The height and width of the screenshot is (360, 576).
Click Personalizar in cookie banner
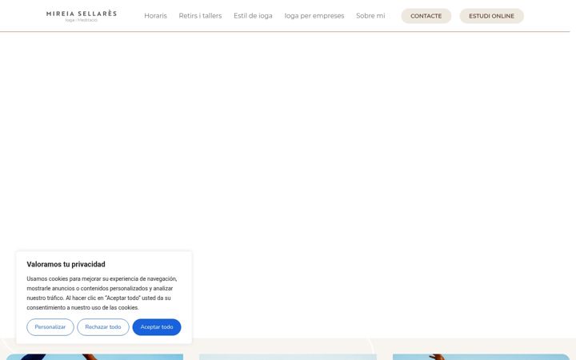50,327
